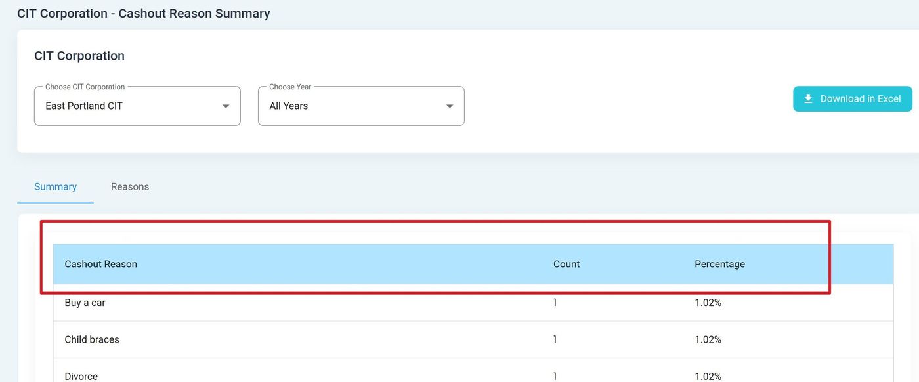Click the percentage value for Buy a car
The image size is (919, 382).
[708, 303]
